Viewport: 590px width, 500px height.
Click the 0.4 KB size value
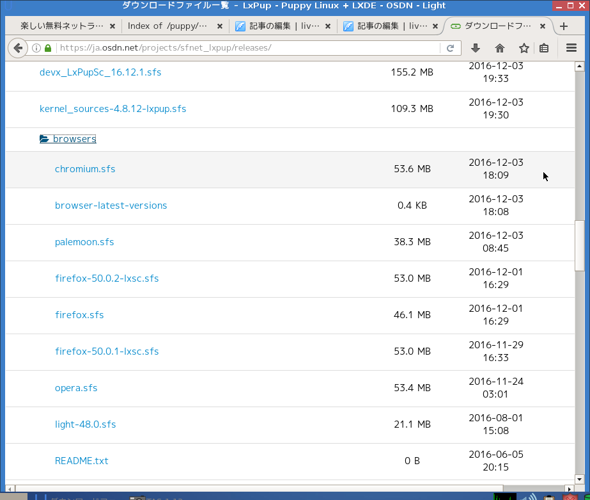[x=412, y=206]
